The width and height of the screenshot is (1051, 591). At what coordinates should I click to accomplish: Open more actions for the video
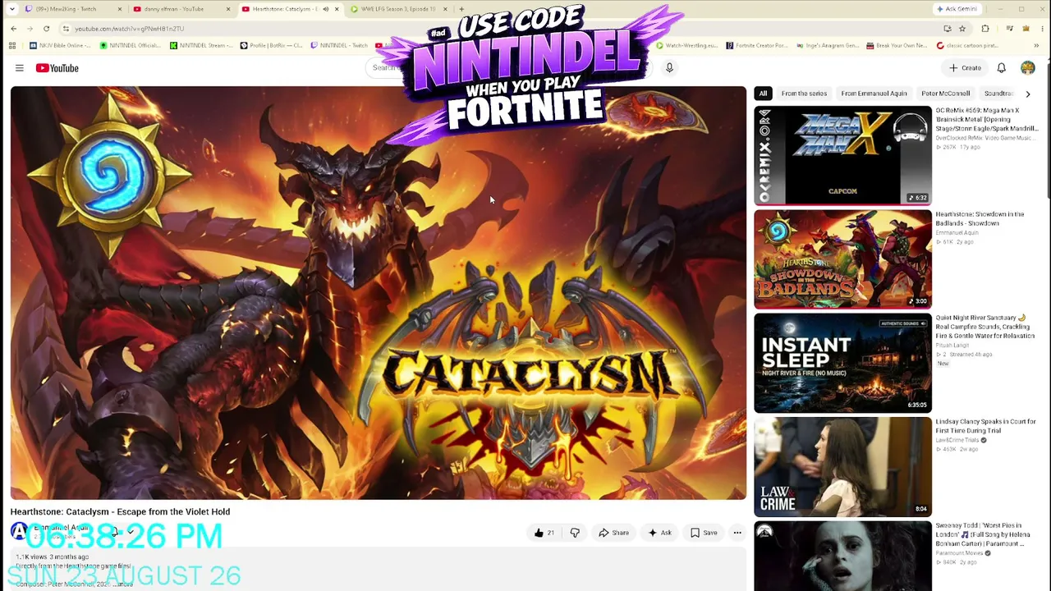tap(737, 533)
